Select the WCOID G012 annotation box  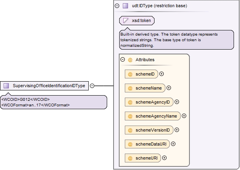[x=53, y=102]
